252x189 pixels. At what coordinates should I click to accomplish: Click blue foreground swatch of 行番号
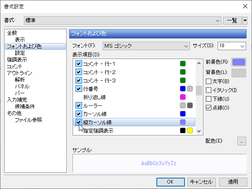click(183, 89)
